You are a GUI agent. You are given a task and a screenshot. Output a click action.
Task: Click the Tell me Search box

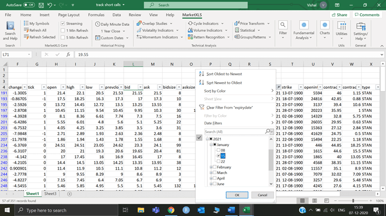(196, 5)
